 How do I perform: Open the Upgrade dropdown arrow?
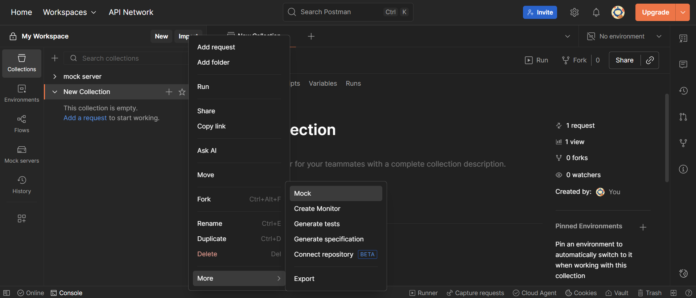683,12
